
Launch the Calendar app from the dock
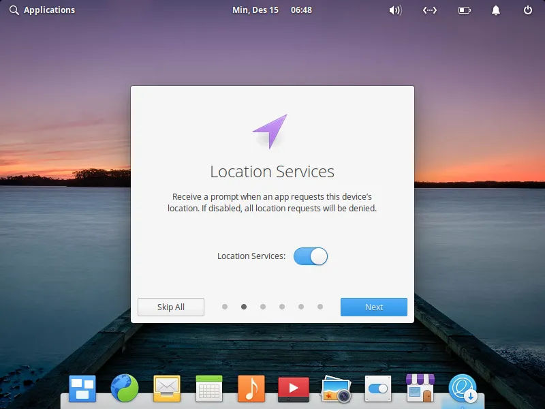pyautogui.click(x=209, y=389)
